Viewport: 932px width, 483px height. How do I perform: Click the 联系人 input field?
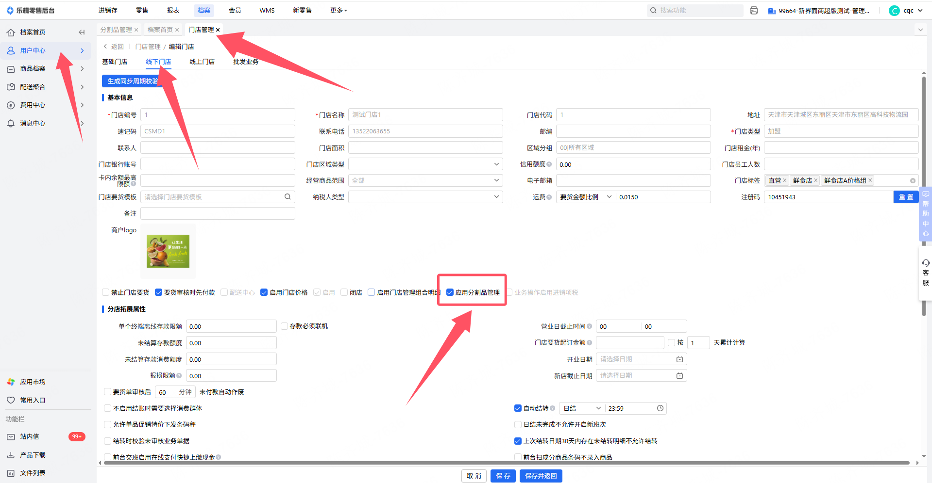point(218,147)
